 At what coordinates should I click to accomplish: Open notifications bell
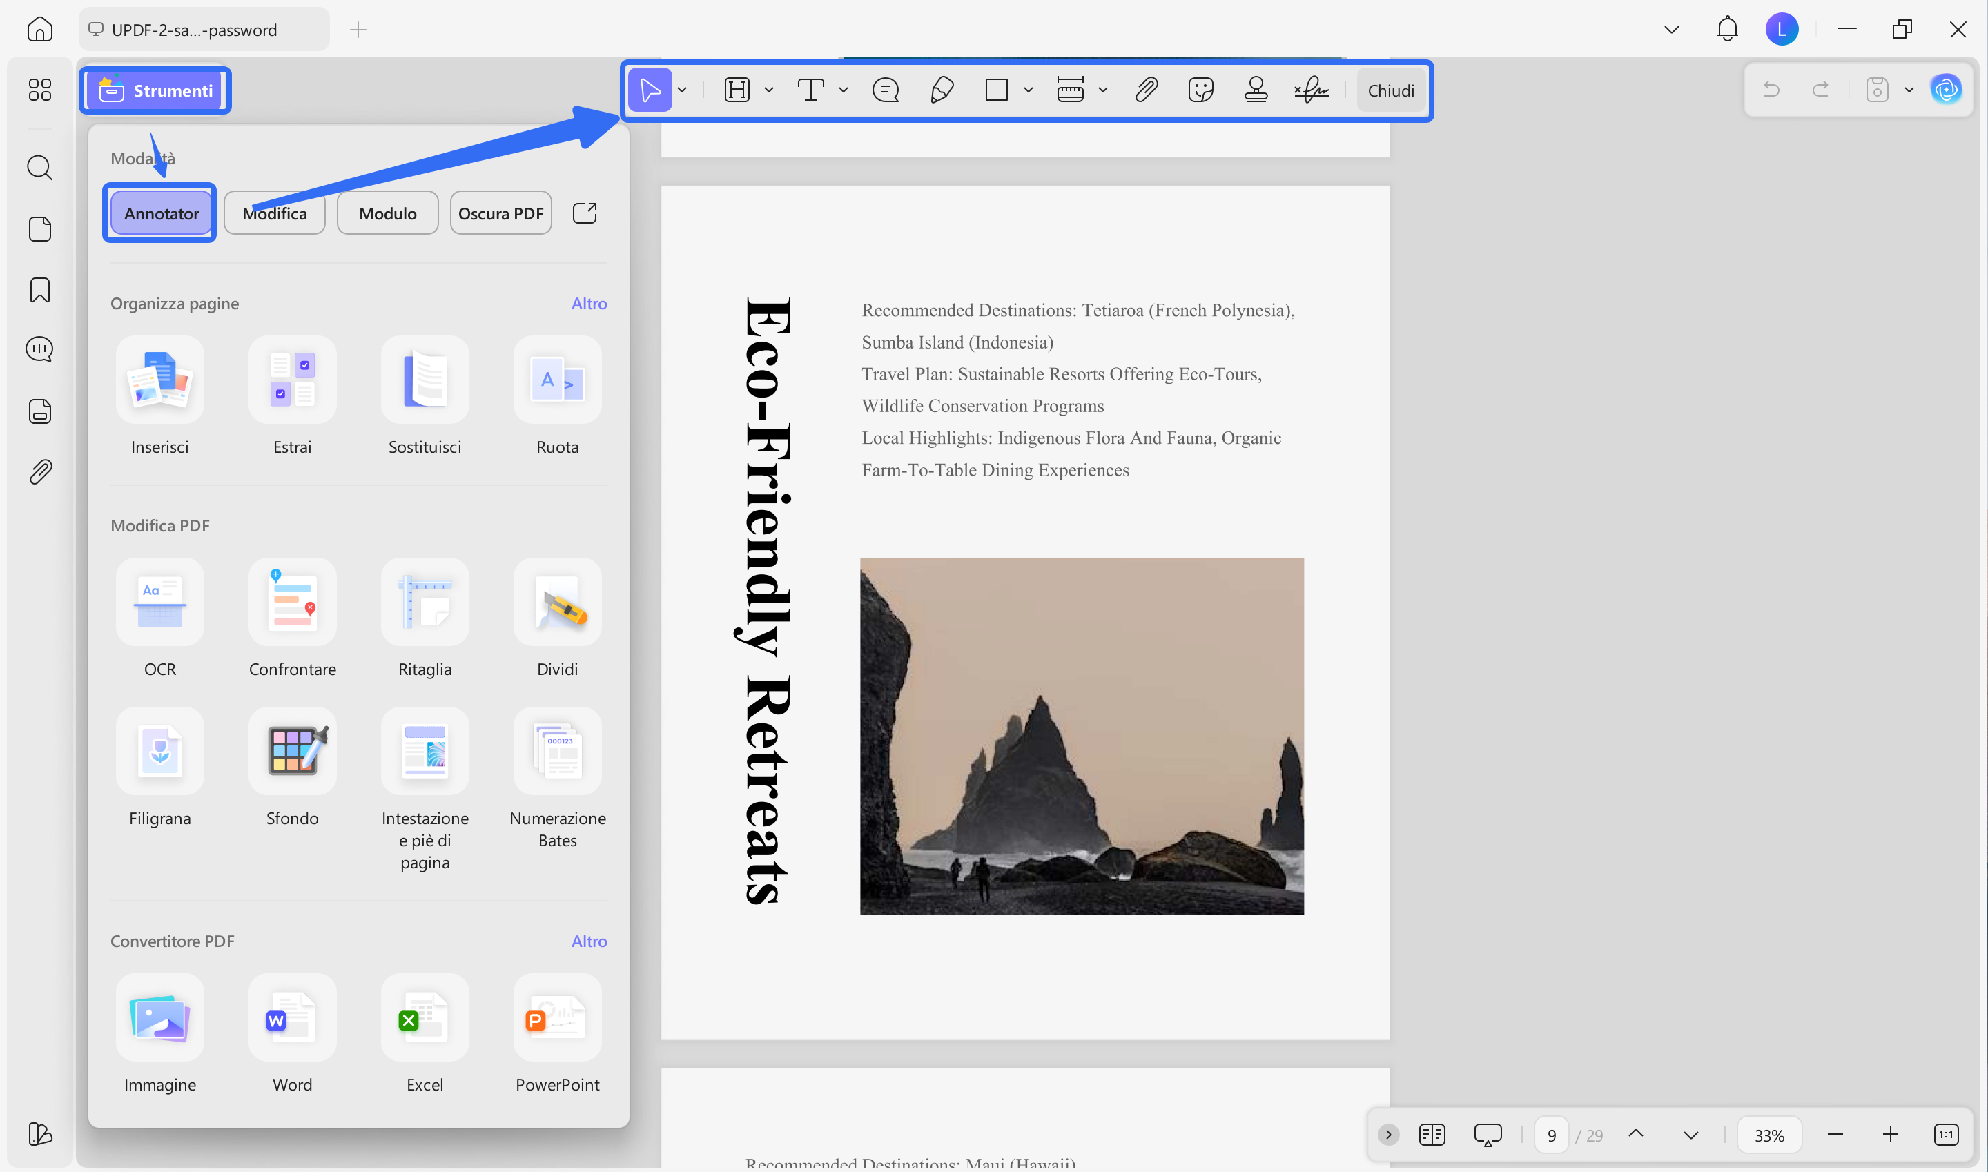coord(1727,29)
